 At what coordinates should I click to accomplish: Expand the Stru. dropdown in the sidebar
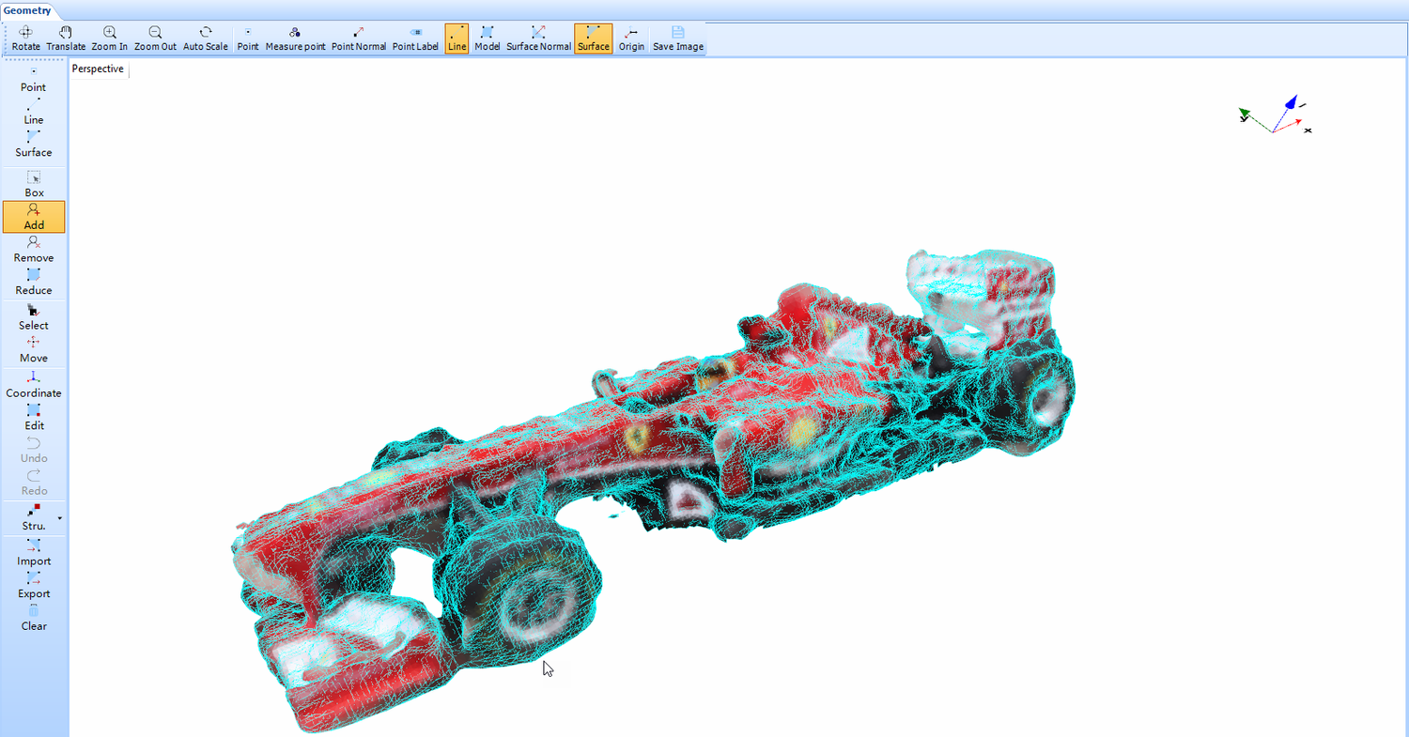(58, 517)
